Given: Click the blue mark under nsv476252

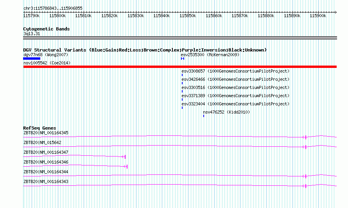Looking at the screenshot, I should pos(204,116).
